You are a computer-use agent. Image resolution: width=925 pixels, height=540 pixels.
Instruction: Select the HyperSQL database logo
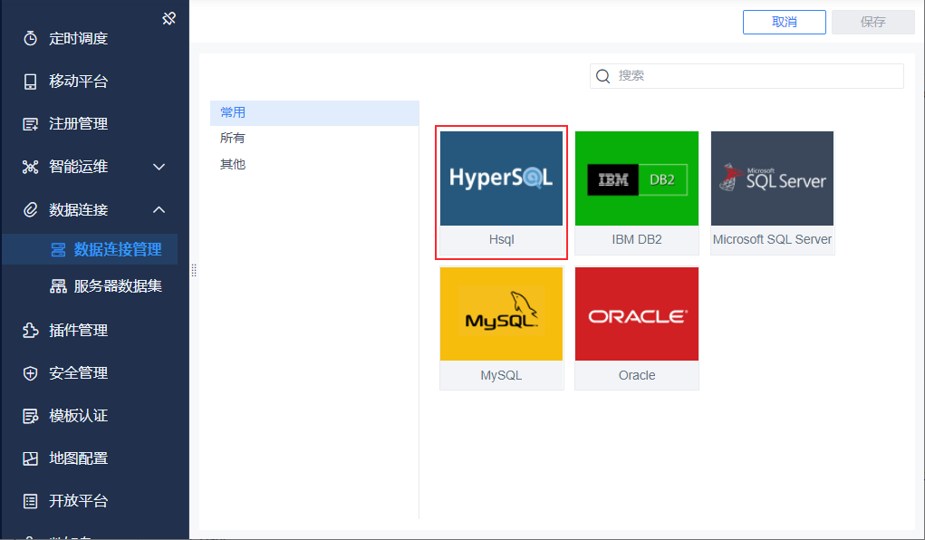point(501,178)
